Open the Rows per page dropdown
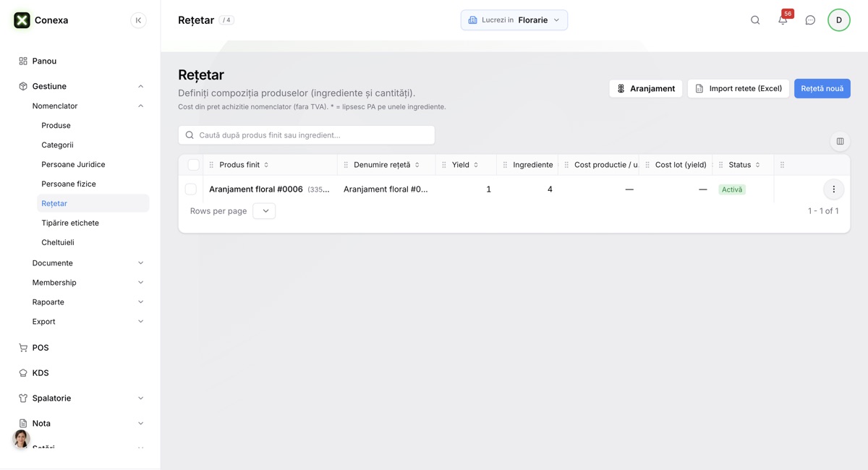This screenshot has width=868, height=470. point(264,211)
